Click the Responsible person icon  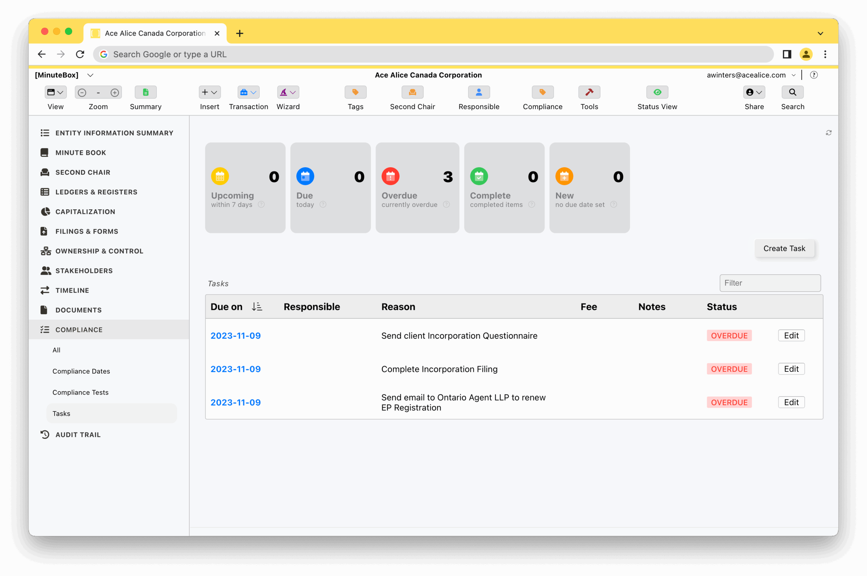click(479, 92)
